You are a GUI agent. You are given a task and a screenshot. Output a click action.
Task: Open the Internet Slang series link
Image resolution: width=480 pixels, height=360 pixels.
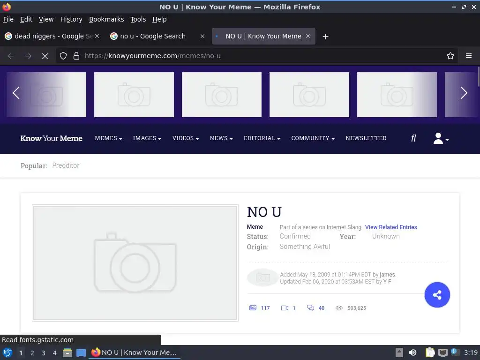[x=344, y=227]
